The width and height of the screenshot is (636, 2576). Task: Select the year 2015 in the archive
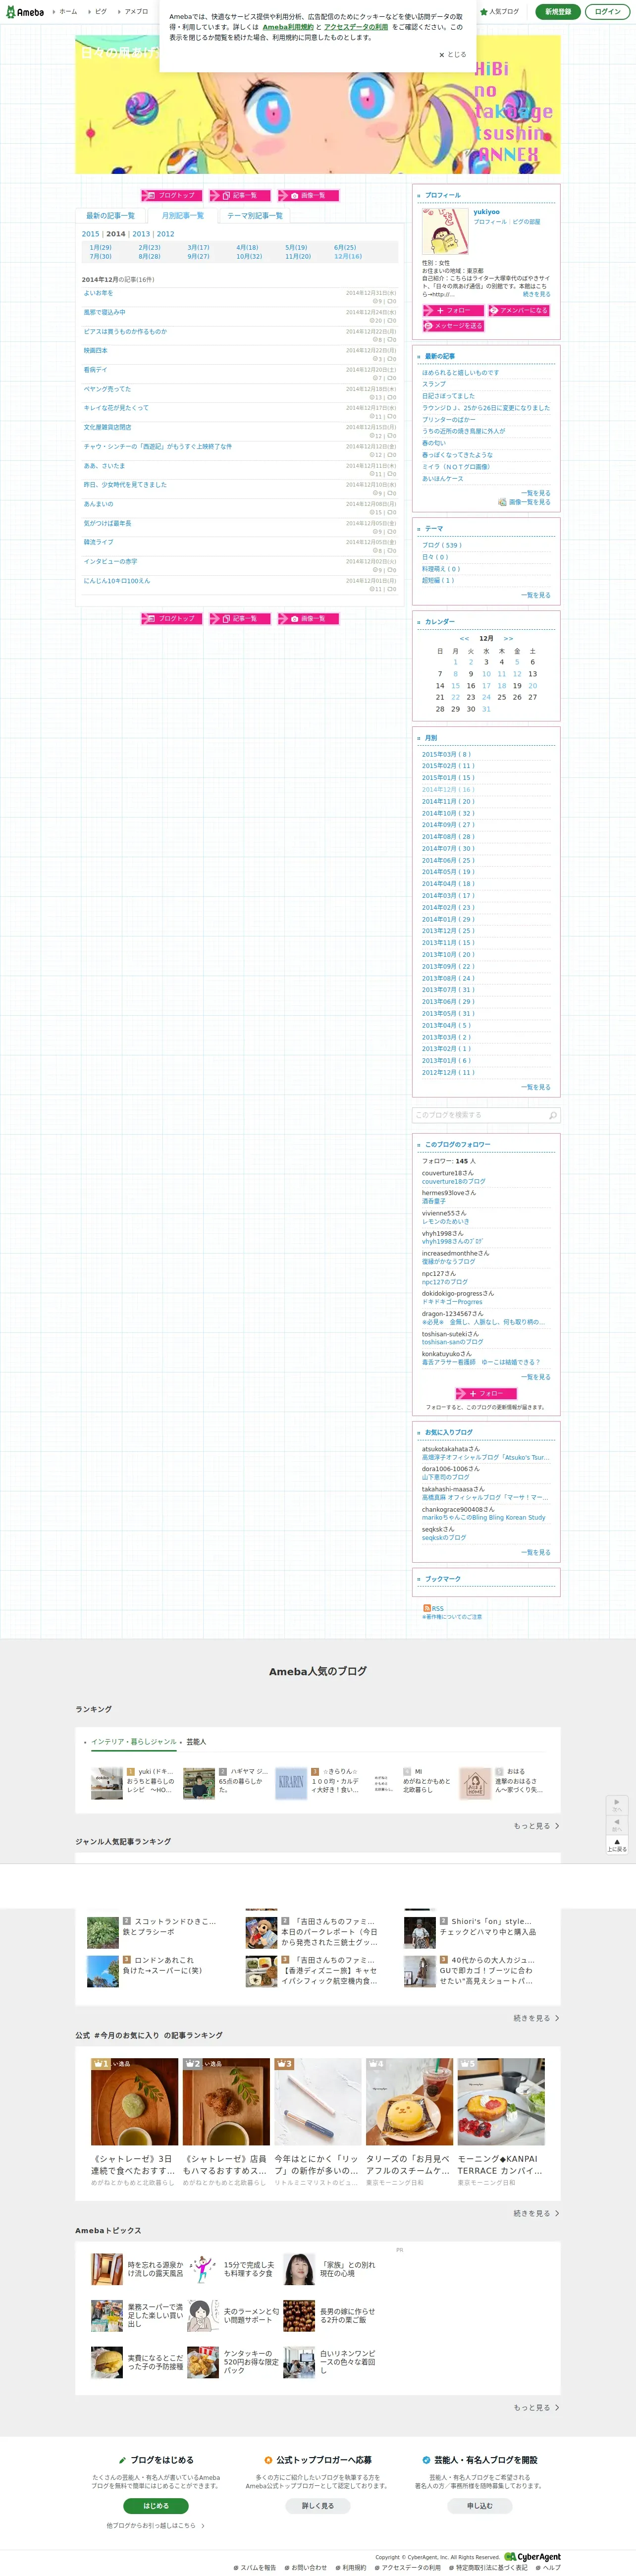90,234
